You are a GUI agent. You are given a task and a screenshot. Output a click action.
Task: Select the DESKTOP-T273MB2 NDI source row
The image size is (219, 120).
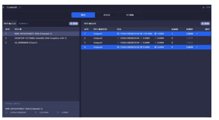tap(41, 38)
